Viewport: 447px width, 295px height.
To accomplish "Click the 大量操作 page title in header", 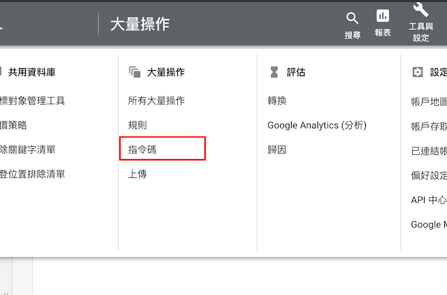I will 140,24.
